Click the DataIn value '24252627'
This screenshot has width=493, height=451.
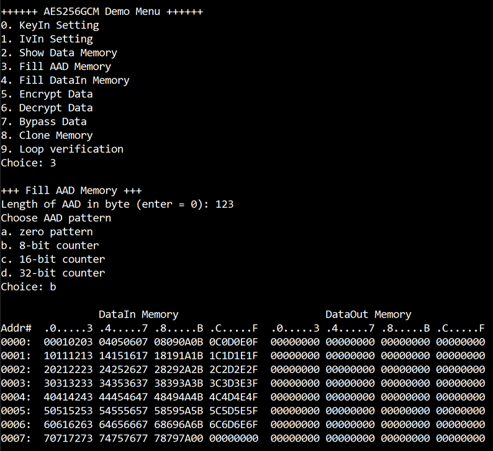[124, 370]
